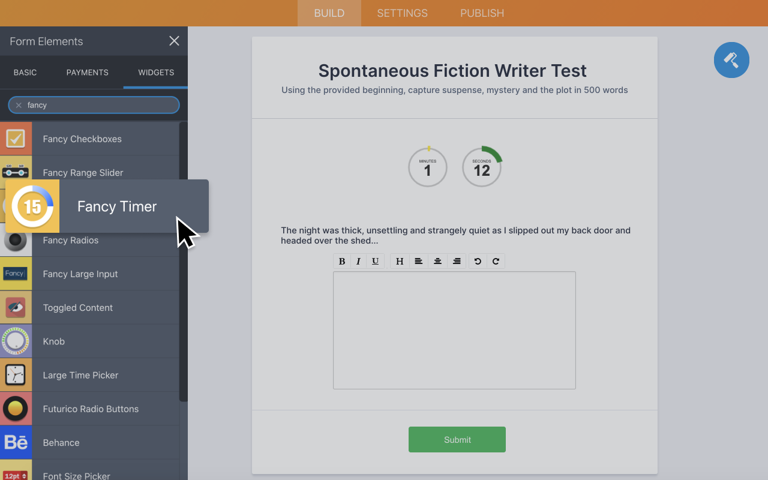Select the Fancy Large Input widget icon
Viewport: 768px width, 480px height.
click(x=16, y=274)
